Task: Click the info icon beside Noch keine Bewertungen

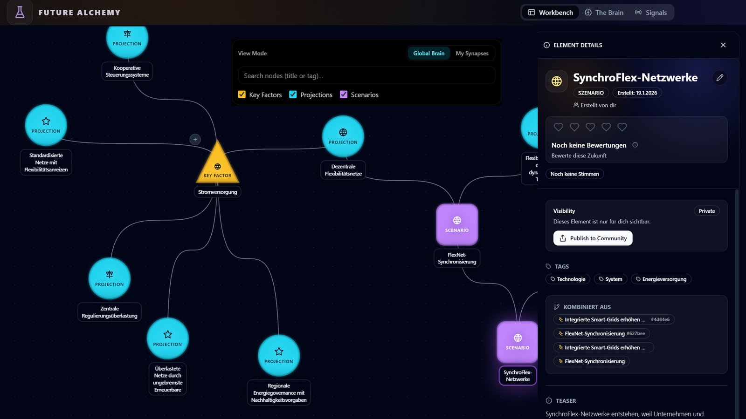Action: click(635, 145)
